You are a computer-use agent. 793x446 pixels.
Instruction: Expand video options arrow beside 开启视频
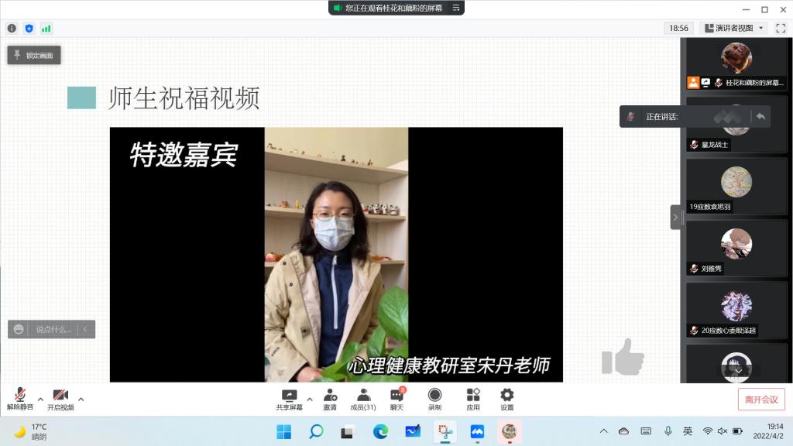click(81, 400)
